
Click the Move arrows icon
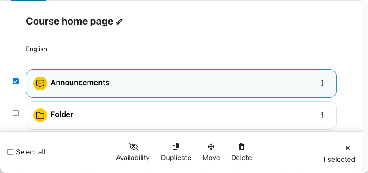[211, 147]
